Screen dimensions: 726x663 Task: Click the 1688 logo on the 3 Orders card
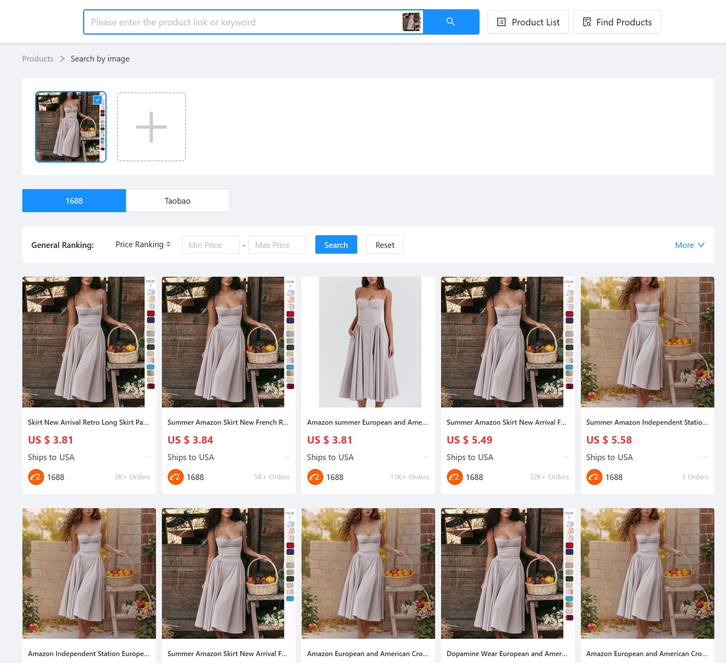click(x=594, y=477)
